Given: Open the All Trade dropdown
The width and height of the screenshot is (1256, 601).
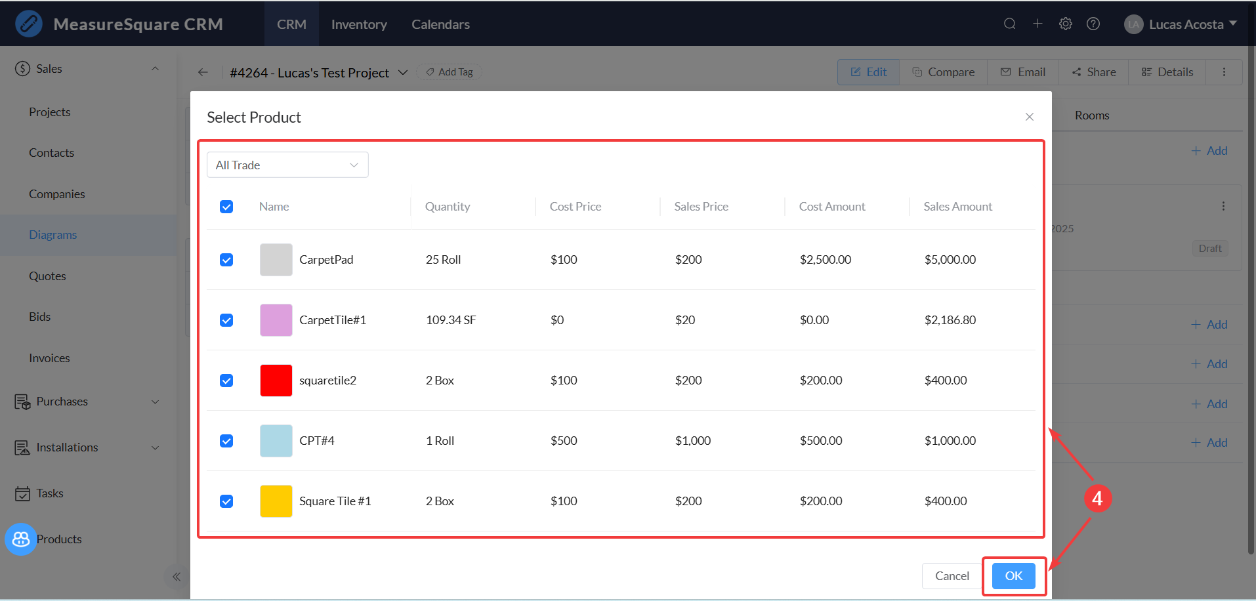Looking at the screenshot, I should 287,165.
